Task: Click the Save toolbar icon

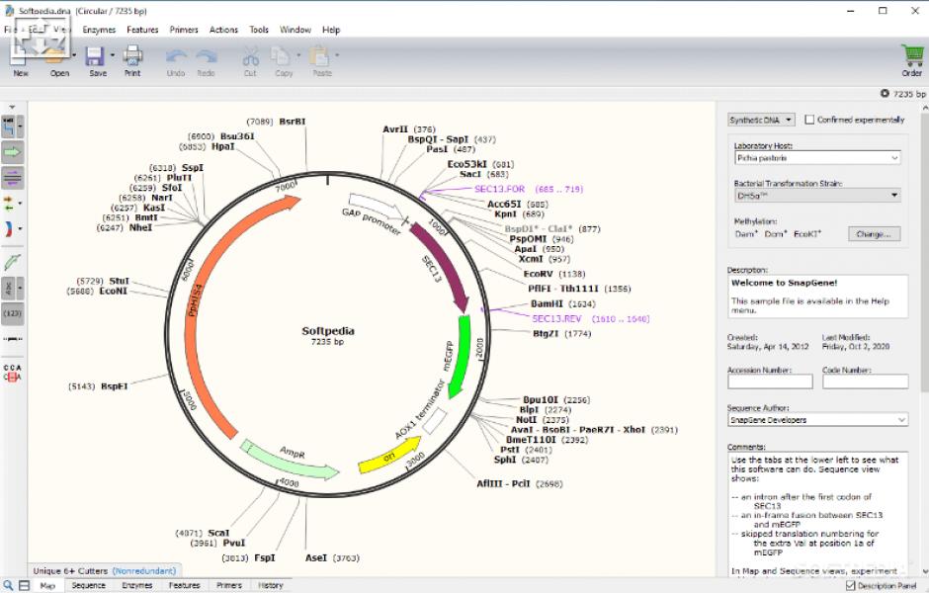Action: pyautogui.click(x=95, y=57)
